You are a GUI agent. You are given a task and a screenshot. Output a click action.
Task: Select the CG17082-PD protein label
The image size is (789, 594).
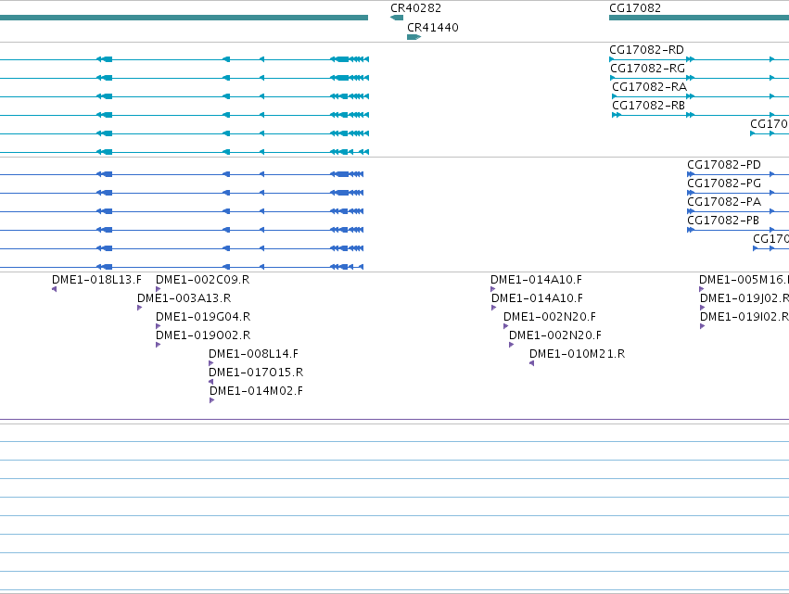(724, 165)
